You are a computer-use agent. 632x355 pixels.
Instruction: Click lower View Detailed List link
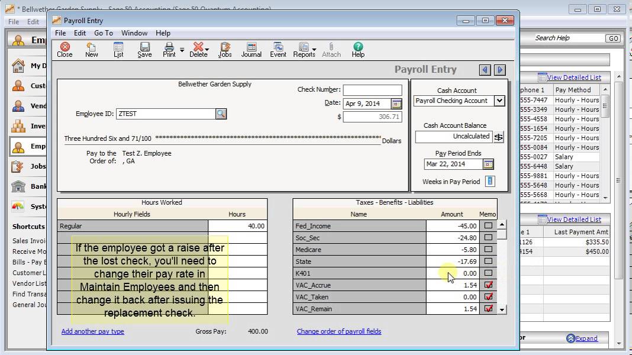coord(574,220)
